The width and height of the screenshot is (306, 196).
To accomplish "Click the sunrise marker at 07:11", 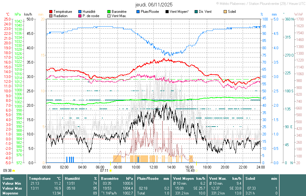I will tap(110, 171).
